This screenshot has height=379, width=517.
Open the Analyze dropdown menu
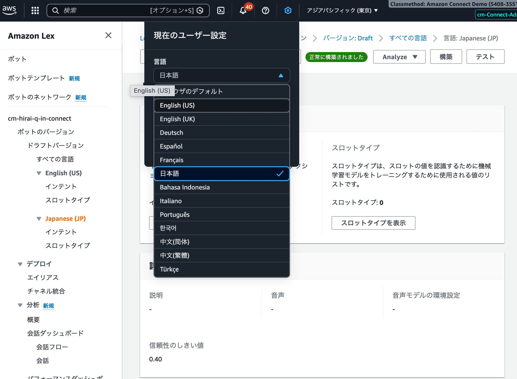pyautogui.click(x=399, y=57)
